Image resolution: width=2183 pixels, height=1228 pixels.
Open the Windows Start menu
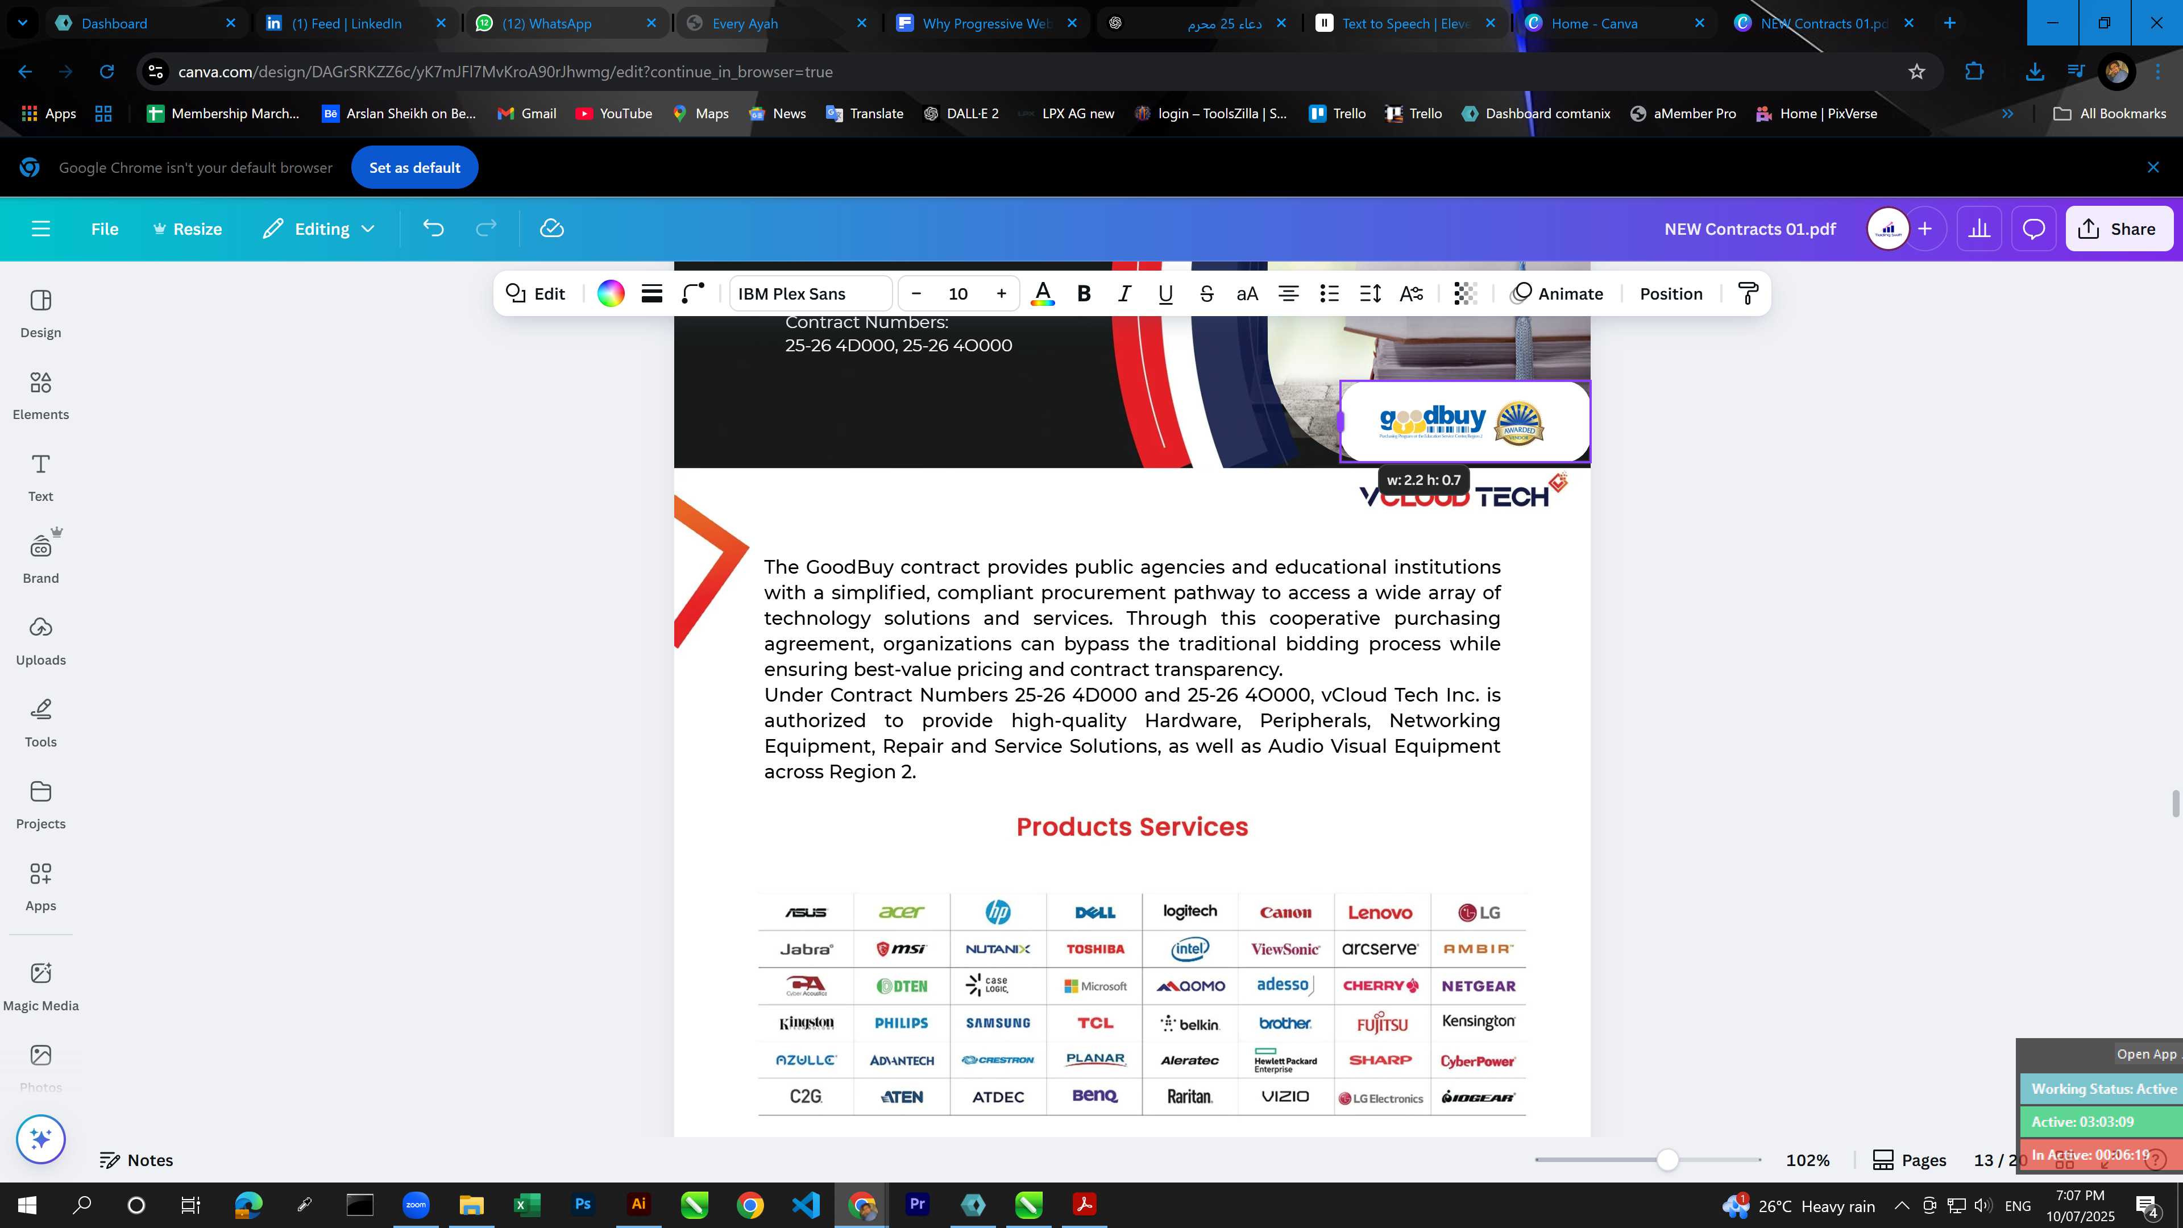[x=27, y=1205]
